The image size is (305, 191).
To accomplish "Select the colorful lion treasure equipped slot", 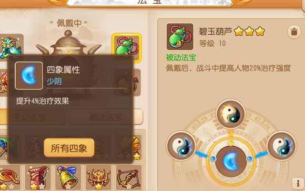I will point(10,48).
